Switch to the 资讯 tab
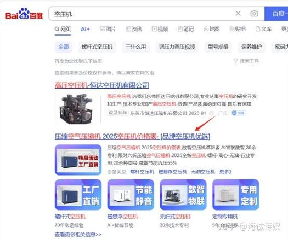This screenshot has width=288, height=239. [x=134, y=29]
